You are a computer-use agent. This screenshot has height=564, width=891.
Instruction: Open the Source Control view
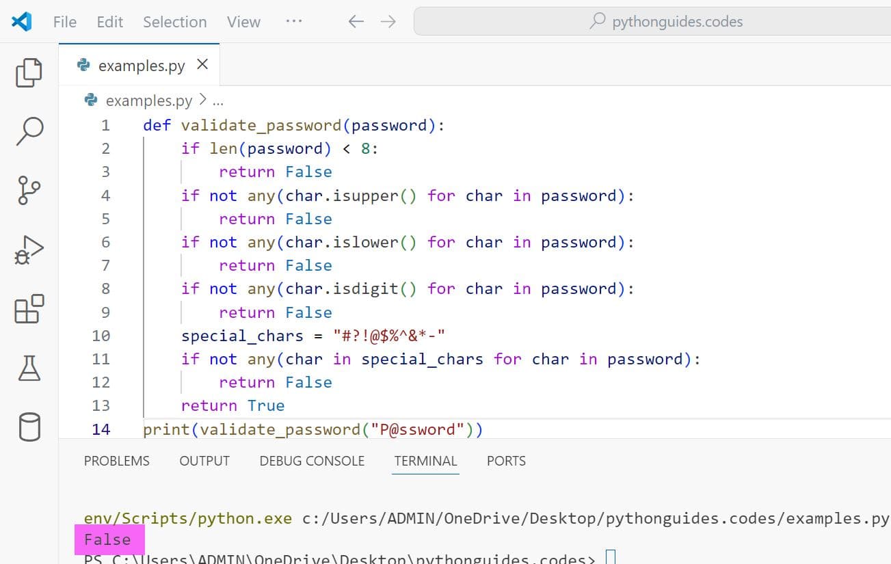pyautogui.click(x=29, y=190)
